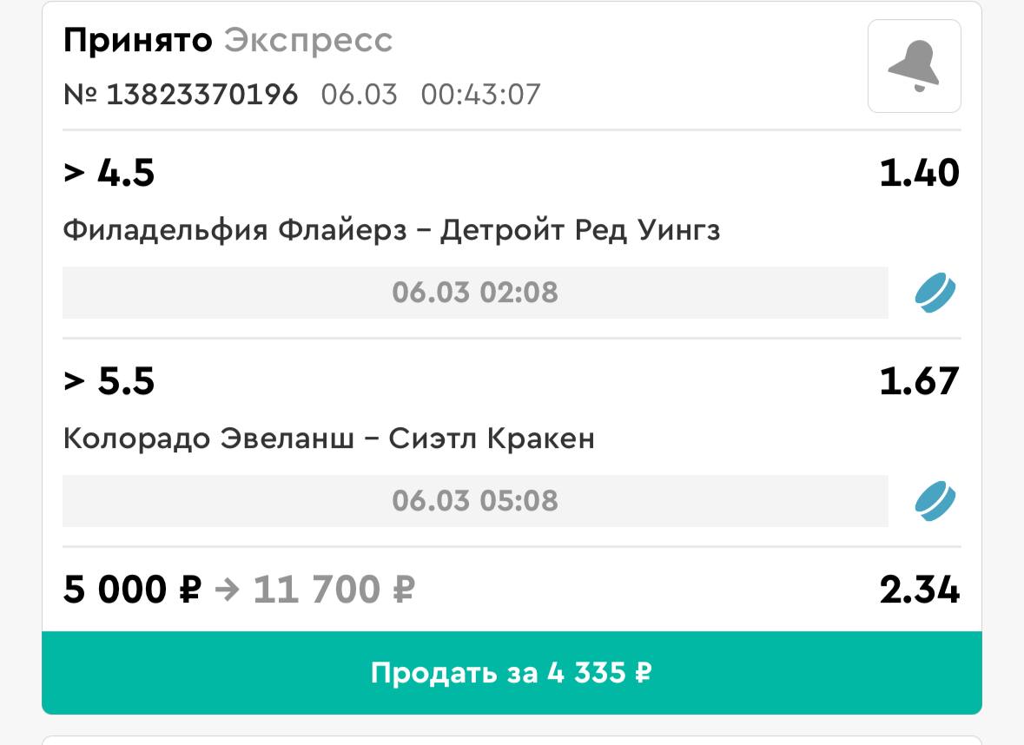Select the "> 5.5" total outcome
This screenshot has height=745, width=1024.
[x=109, y=381]
